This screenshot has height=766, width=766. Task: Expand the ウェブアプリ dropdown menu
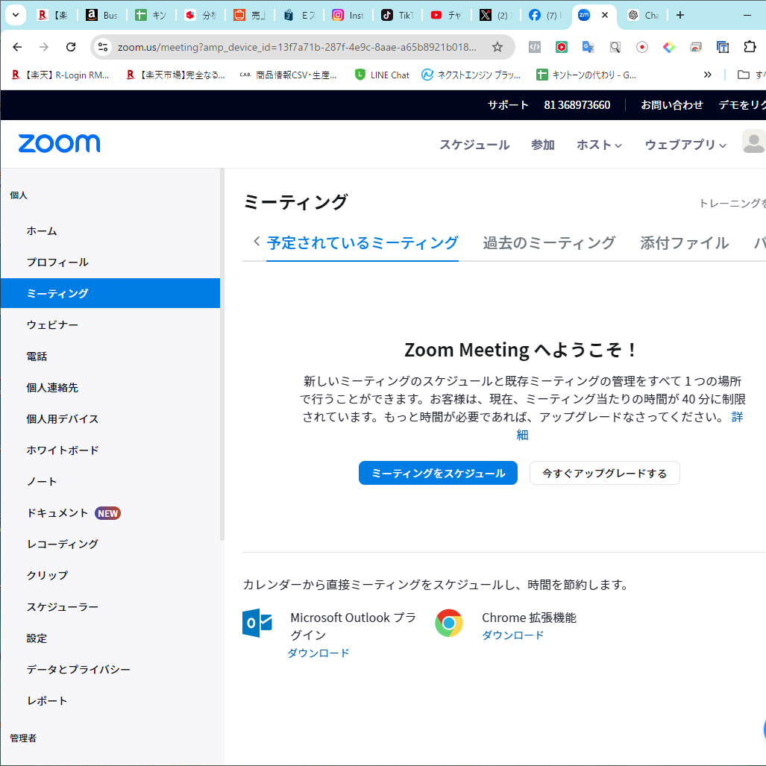pos(685,145)
